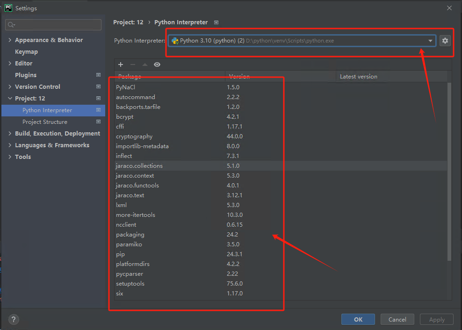Close the Settings dialog

pos(449,8)
